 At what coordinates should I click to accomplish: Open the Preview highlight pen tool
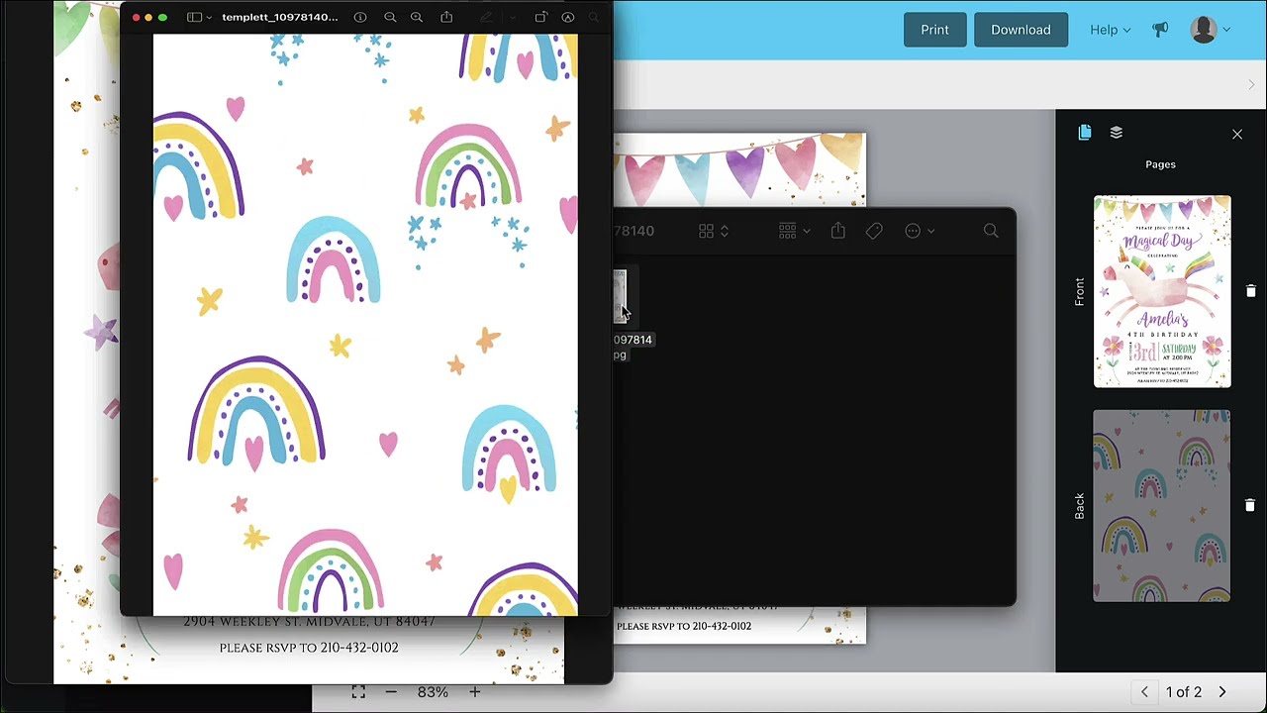point(485,18)
